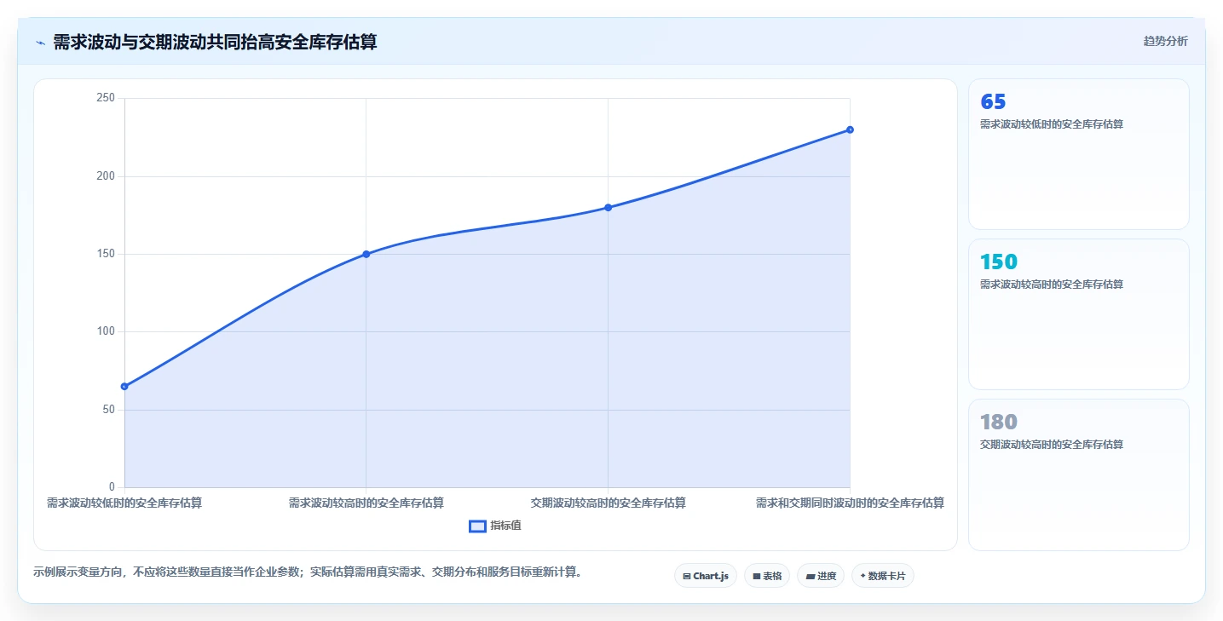1223x621 pixels.
Task: Click x-axis label 需求波动较低时的安全库存估算
Action: click(124, 503)
